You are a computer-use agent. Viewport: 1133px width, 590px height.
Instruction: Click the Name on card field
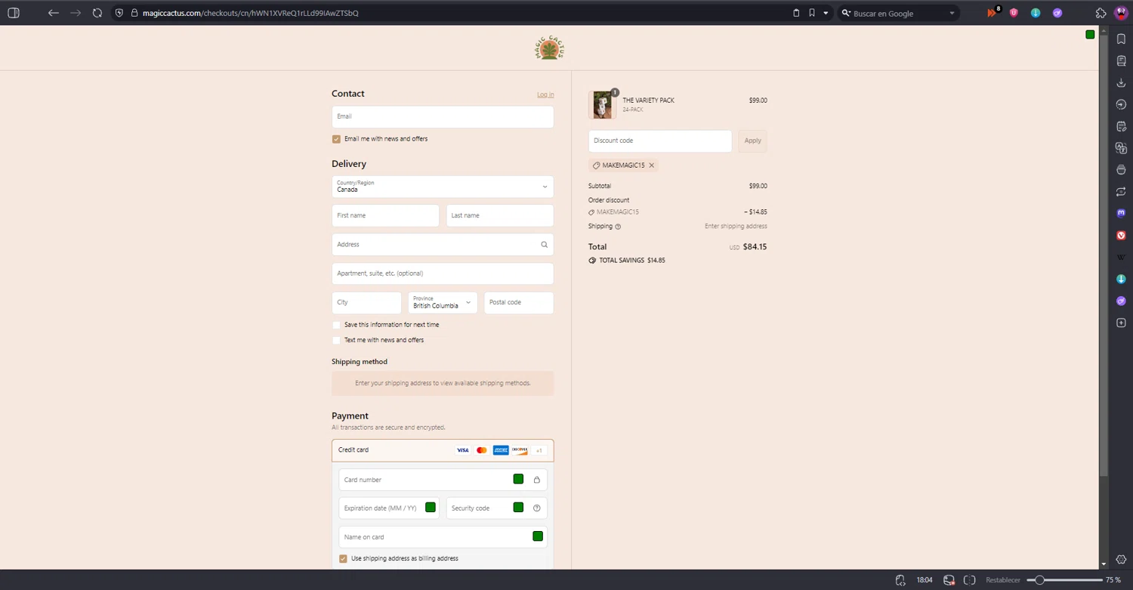[443, 537]
